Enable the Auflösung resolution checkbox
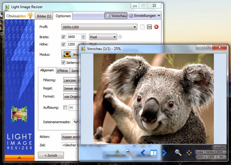Image resolution: width=231 pixels, height=165 pixels. click(65, 107)
